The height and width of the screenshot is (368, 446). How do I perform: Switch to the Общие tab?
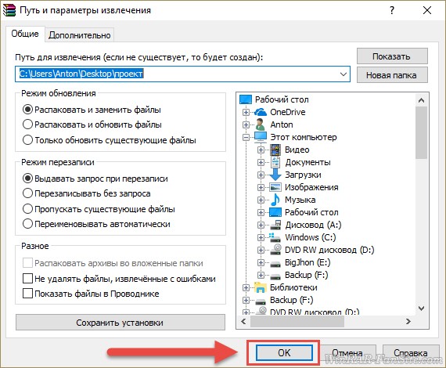(25, 34)
